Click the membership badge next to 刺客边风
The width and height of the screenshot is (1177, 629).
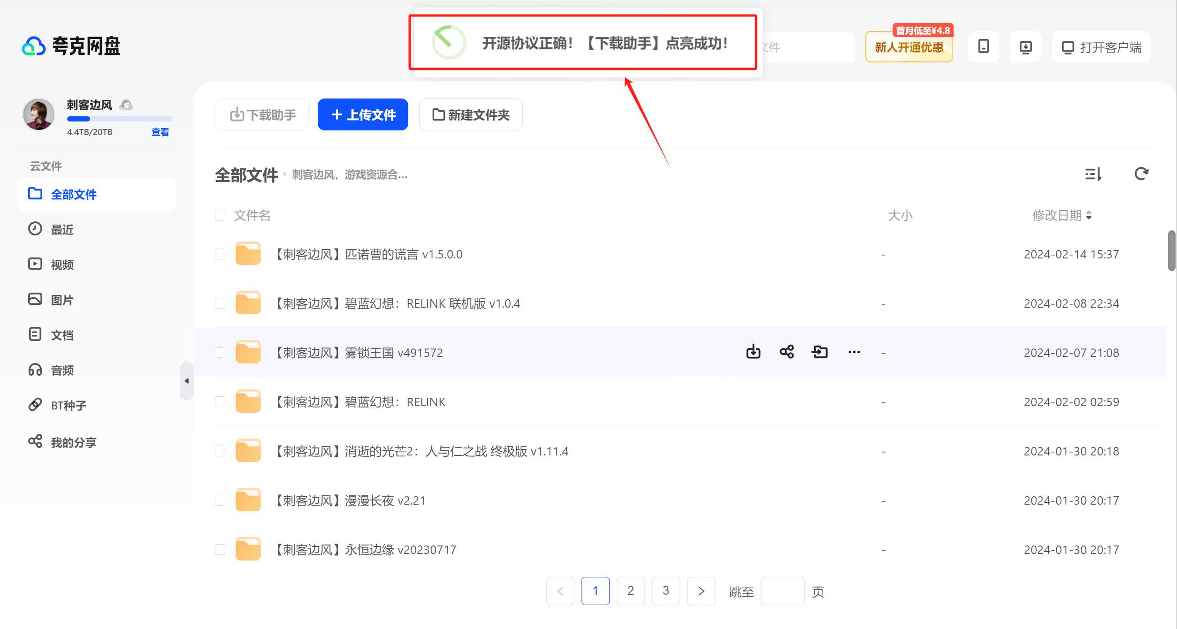coord(126,105)
